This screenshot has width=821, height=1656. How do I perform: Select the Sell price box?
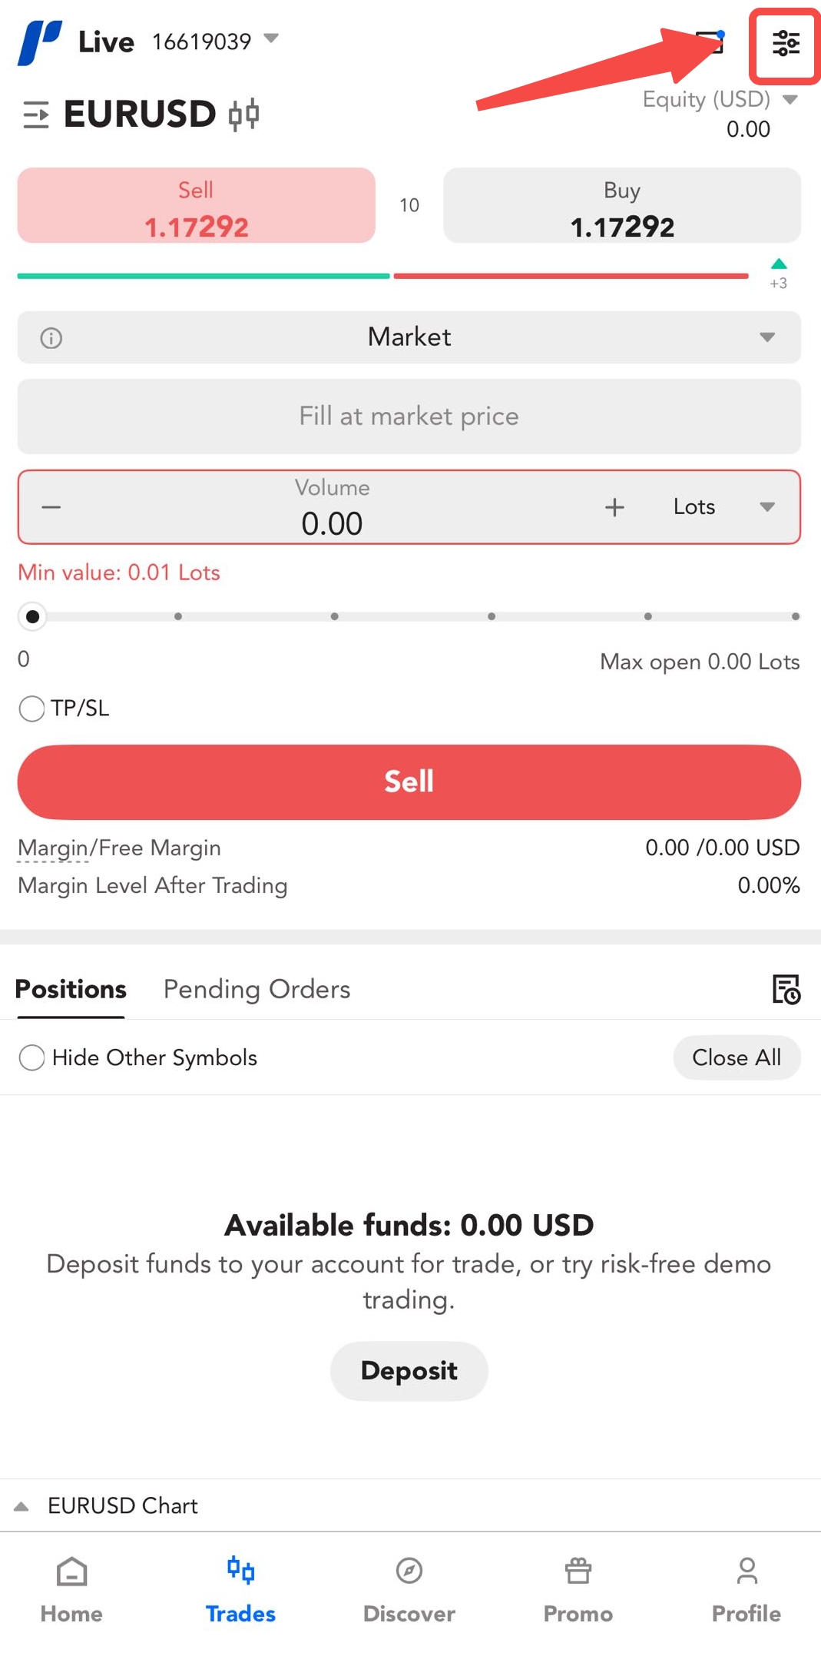[x=197, y=206]
